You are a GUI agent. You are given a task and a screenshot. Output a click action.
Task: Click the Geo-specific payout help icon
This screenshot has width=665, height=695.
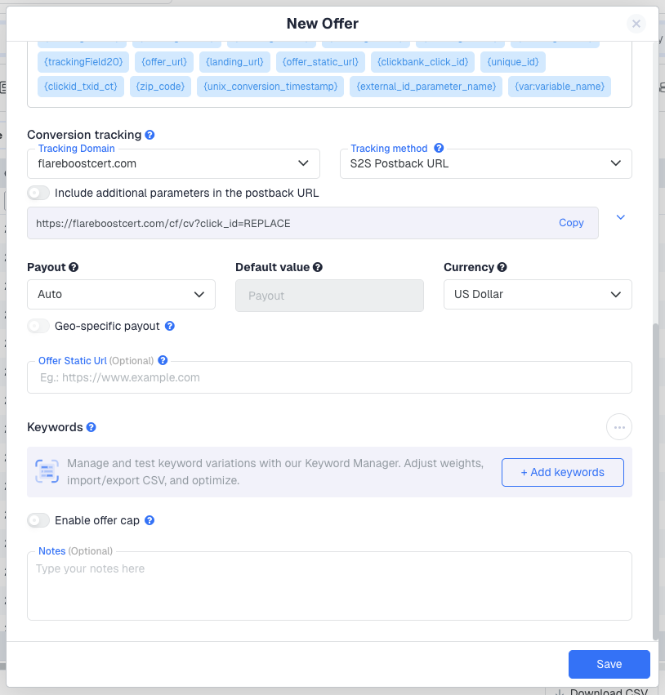click(170, 326)
